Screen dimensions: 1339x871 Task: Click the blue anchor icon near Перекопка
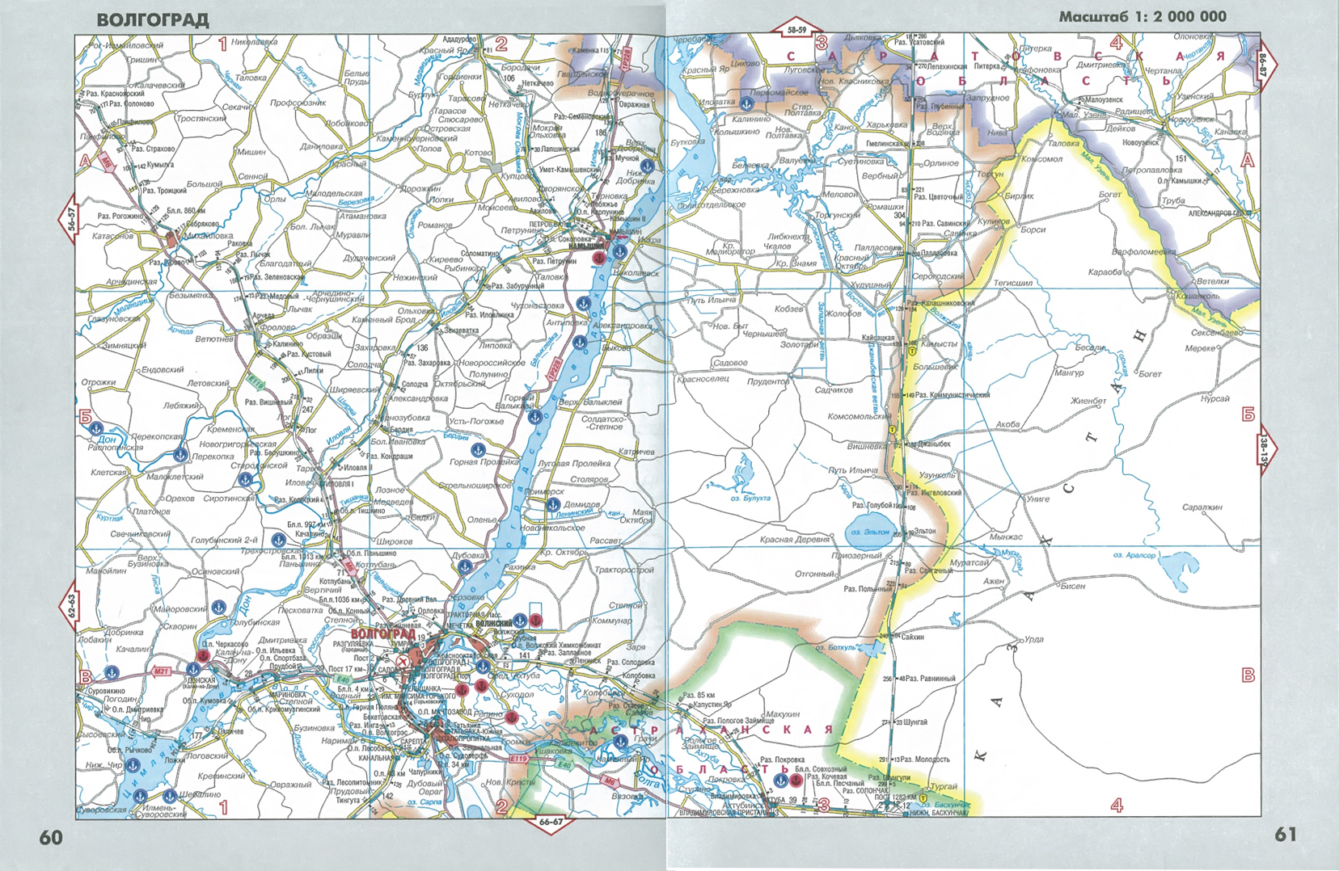(180, 455)
